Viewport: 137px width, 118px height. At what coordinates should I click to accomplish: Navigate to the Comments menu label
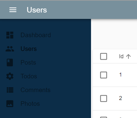pos(36,90)
